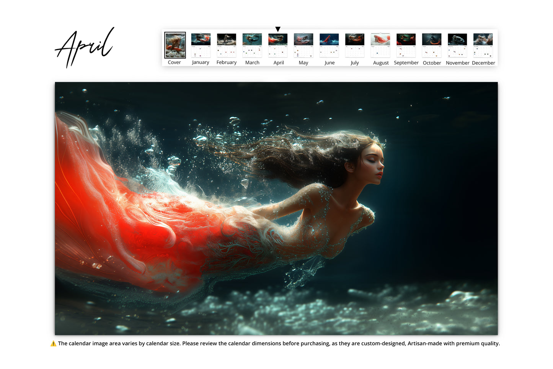Click the large April mermaid artwork

(276, 208)
